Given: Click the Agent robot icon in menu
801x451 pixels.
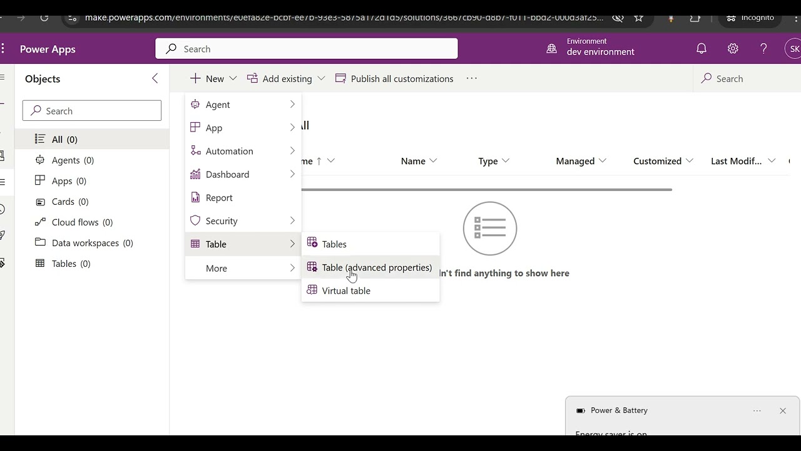Looking at the screenshot, I should [195, 105].
